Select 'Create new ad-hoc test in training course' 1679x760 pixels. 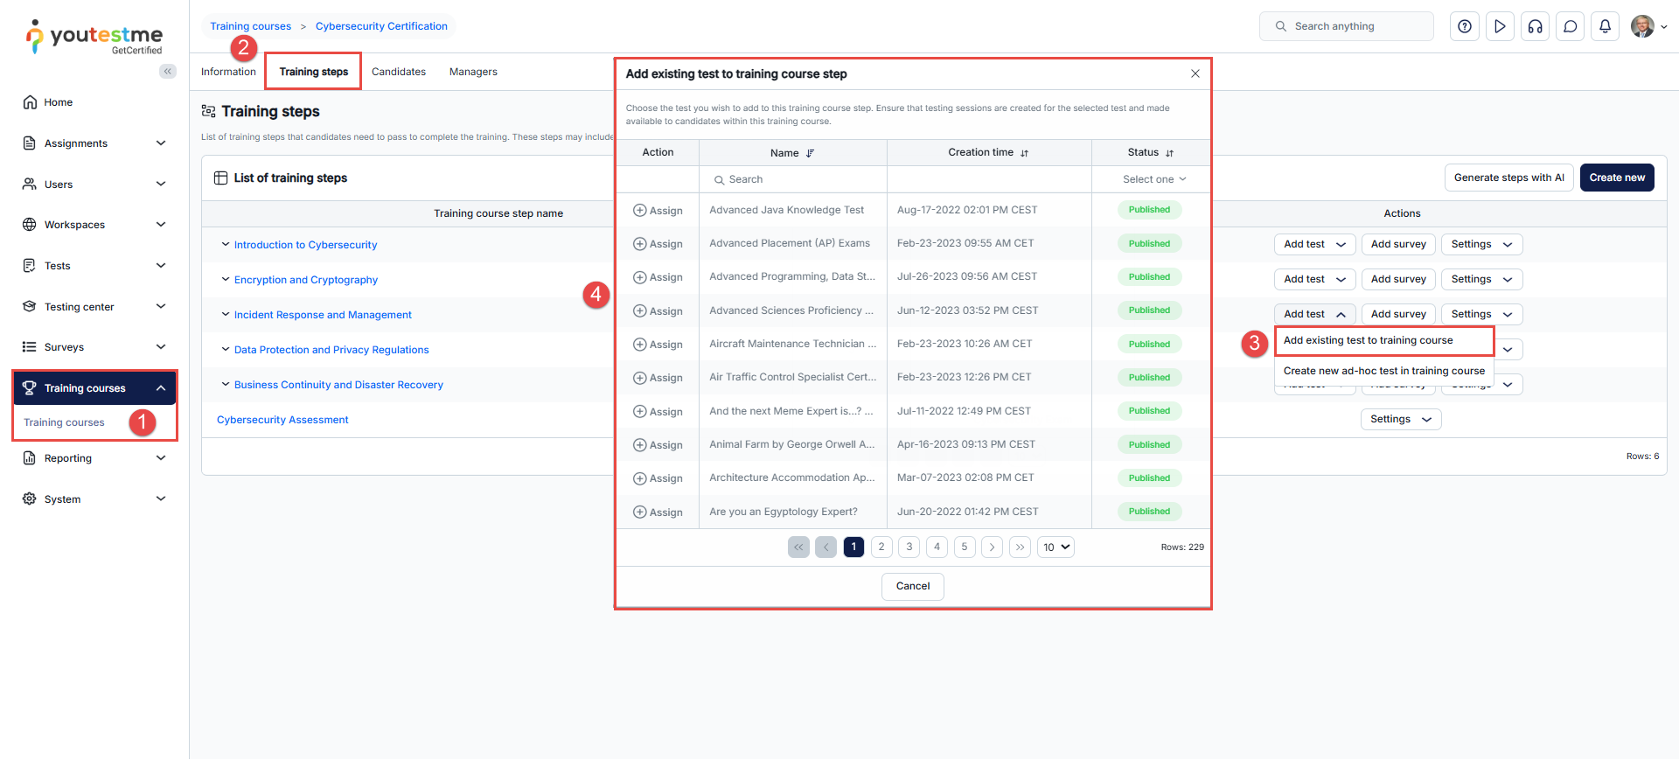[1383, 371]
